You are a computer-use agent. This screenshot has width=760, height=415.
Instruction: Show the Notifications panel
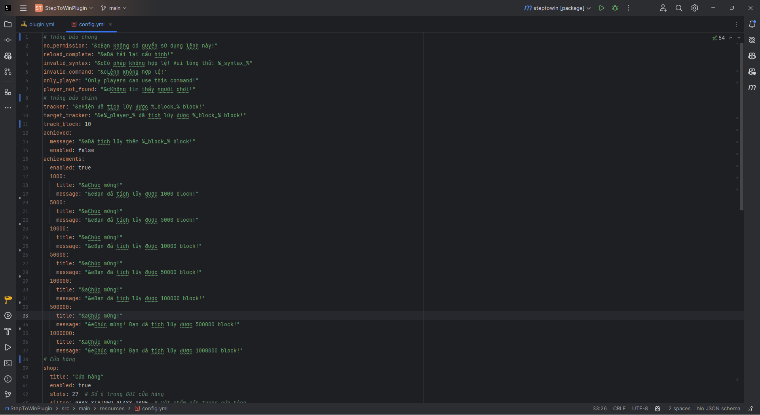click(x=752, y=24)
